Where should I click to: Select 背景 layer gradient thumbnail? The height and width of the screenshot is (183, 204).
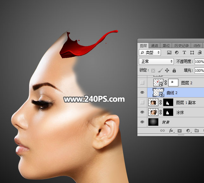[153, 122]
